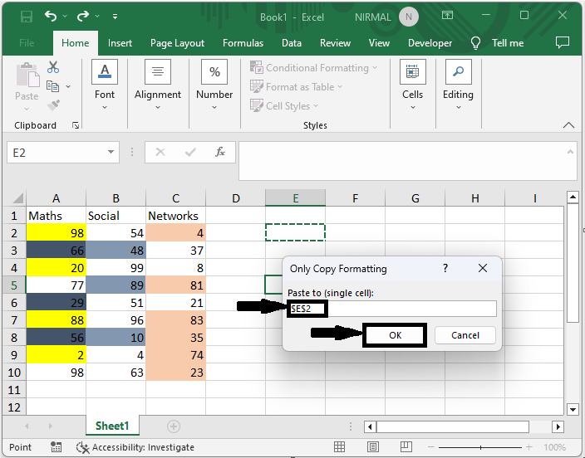Select the Sheet1 tab
The height and width of the screenshot is (458, 585).
pos(112,426)
